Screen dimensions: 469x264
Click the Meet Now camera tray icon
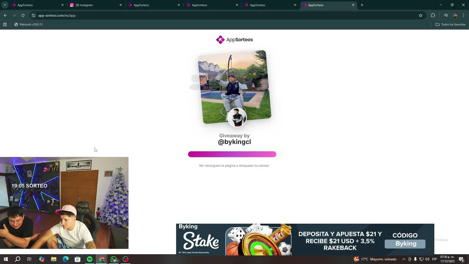coord(410,259)
